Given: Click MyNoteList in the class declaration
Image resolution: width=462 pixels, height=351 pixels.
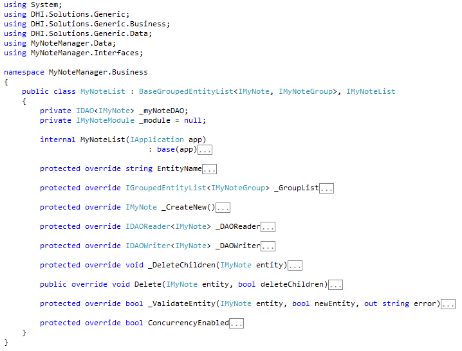Looking at the screenshot, I should click(103, 92).
